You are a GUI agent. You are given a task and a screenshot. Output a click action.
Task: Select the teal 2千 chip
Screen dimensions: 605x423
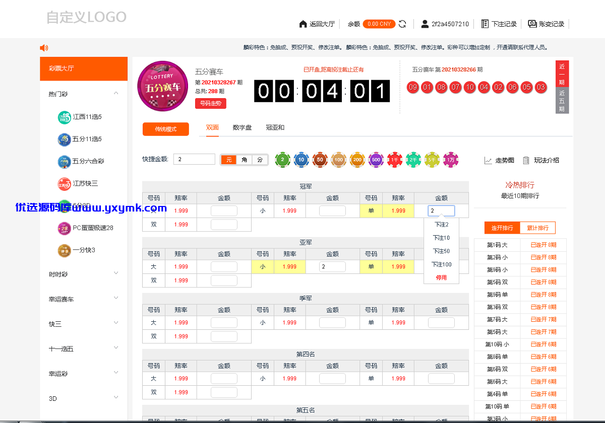[413, 160]
